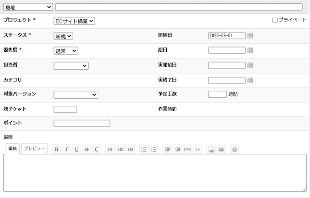Insert Heading 1 with H1 button
This screenshot has height=198, width=310.
[110, 149]
